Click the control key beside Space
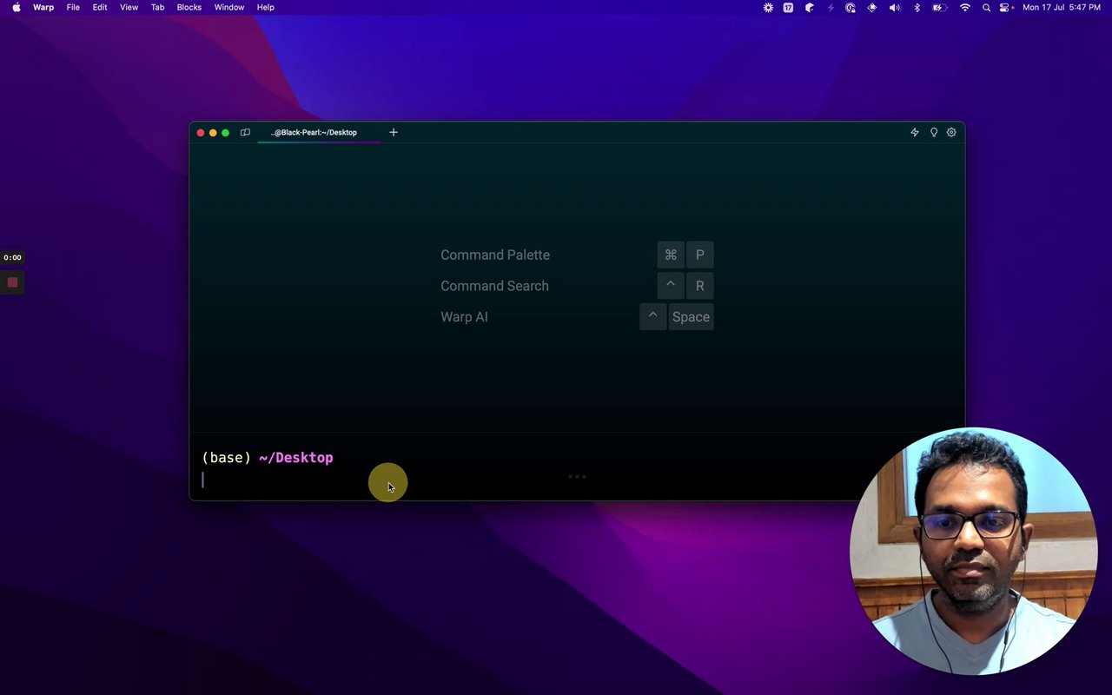The width and height of the screenshot is (1112, 695). click(x=653, y=317)
